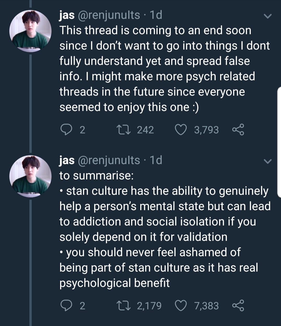Open @renjunults handle on summary tweet
The image size is (281, 326).
click(109, 160)
